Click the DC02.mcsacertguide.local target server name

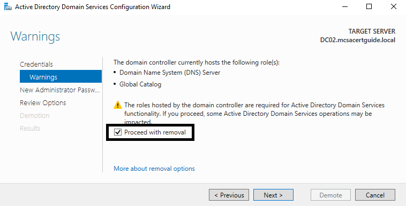(358, 40)
